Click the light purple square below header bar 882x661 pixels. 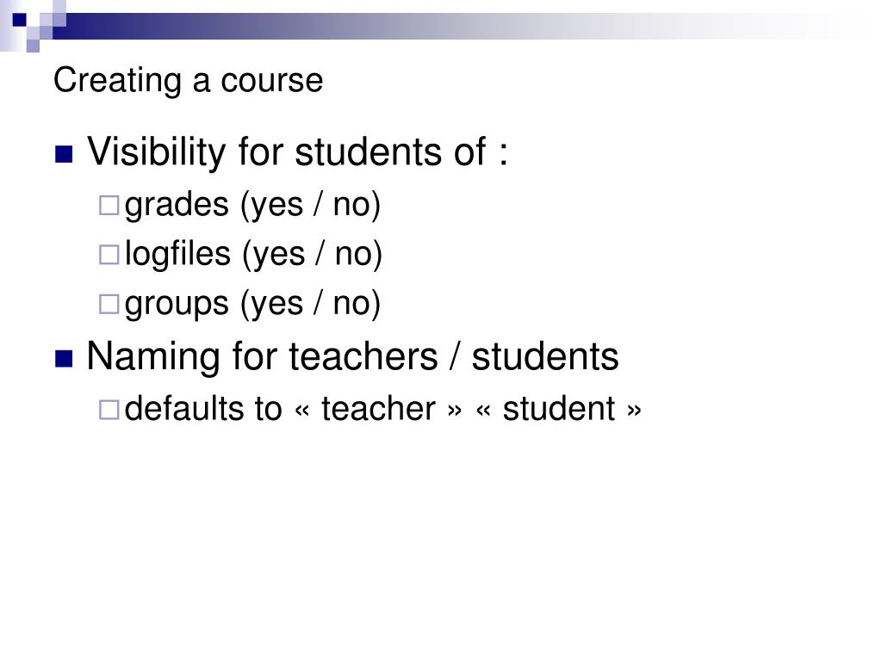click(33, 46)
